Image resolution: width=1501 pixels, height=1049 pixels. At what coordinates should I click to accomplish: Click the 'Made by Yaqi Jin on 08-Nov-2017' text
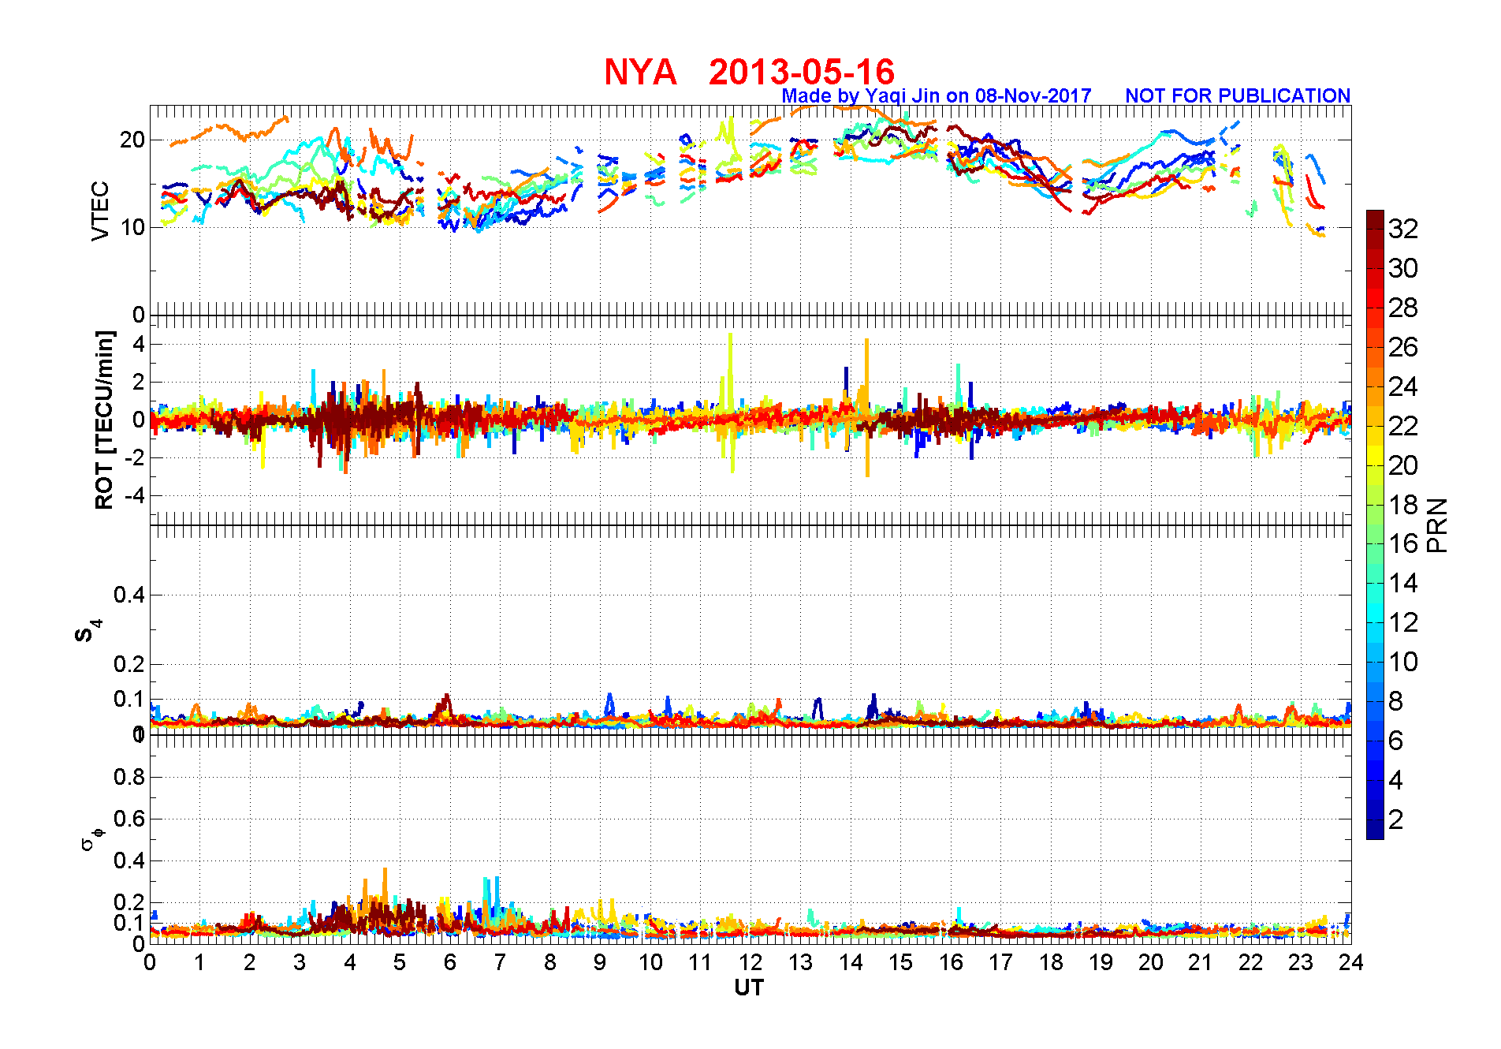click(x=936, y=96)
